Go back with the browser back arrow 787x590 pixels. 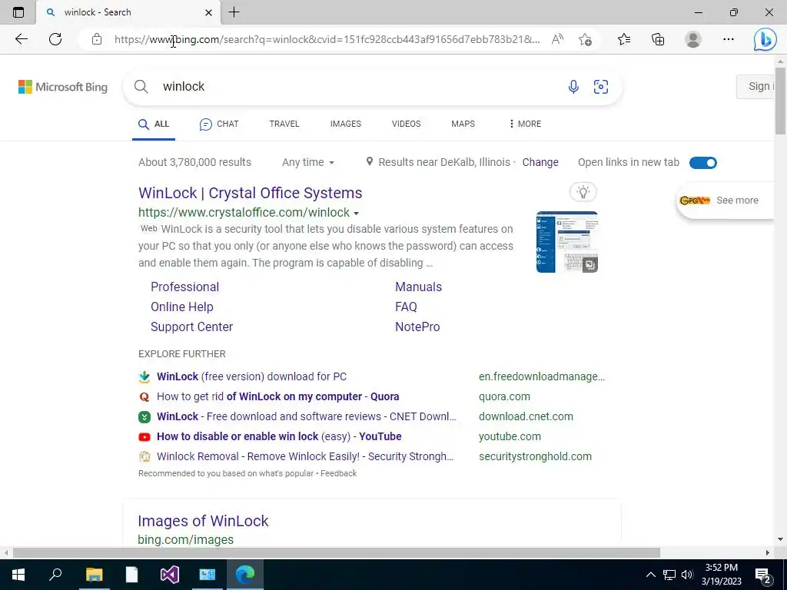21,39
